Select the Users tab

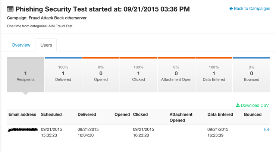point(46,45)
